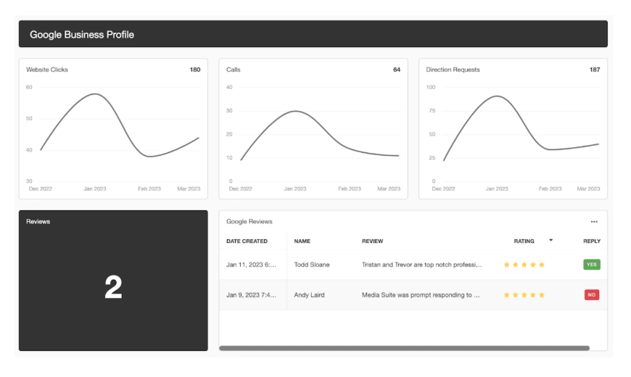Select the Andy Laird name cell
The width and height of the screenshot is (631, 377).
tap(310, 295)
